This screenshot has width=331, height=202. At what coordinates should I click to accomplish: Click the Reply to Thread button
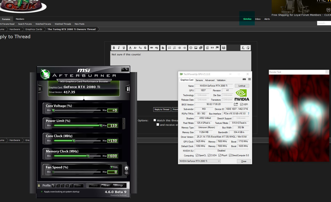tap(162, 109)
